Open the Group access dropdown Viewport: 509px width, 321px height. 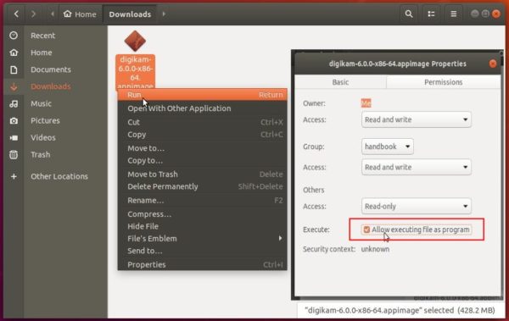(417, 168)
